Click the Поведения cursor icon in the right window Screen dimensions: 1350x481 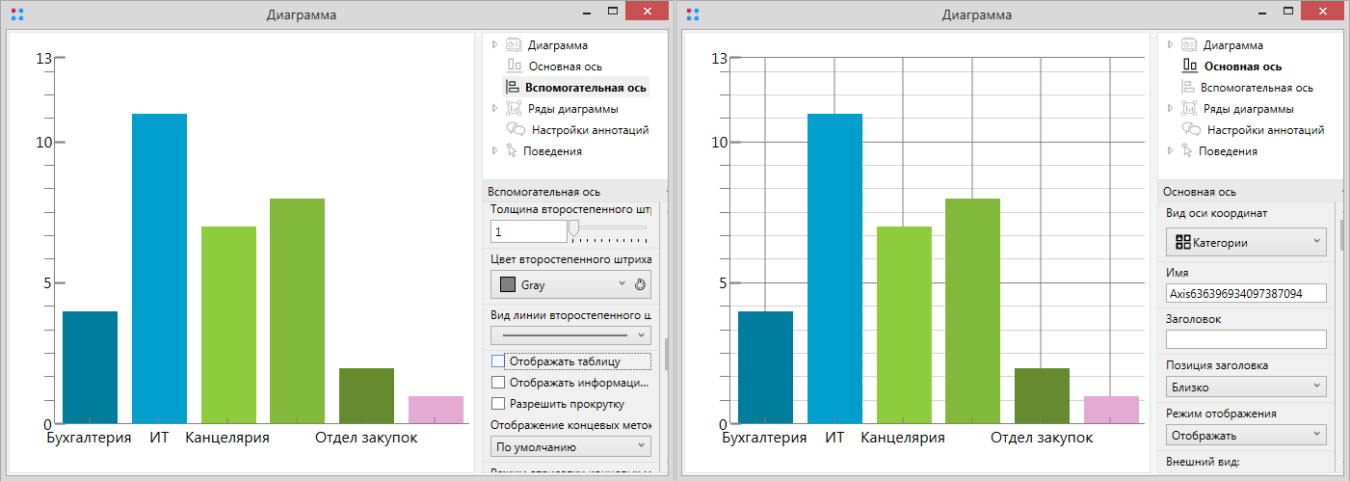click(1186, 151)
